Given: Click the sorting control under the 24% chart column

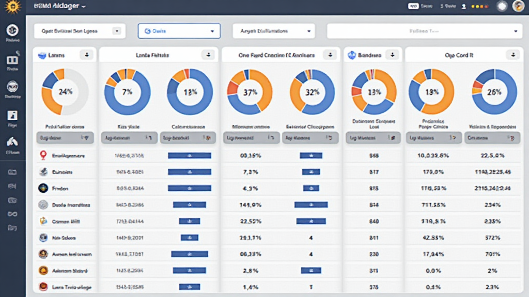Looking at the screenshot, I should [65, 138].
